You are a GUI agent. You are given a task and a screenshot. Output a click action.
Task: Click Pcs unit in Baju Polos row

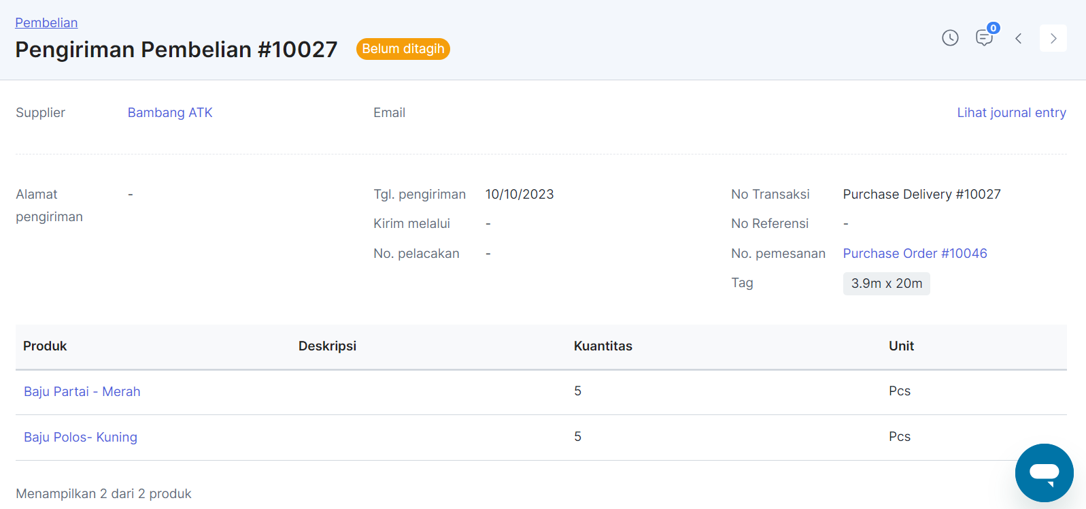(x=899, y=437)
